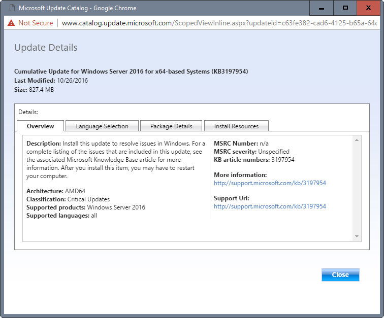Screen dimensions: 384x318
Task: Close the Chrome window with X
Action: [x=369, y=8]
